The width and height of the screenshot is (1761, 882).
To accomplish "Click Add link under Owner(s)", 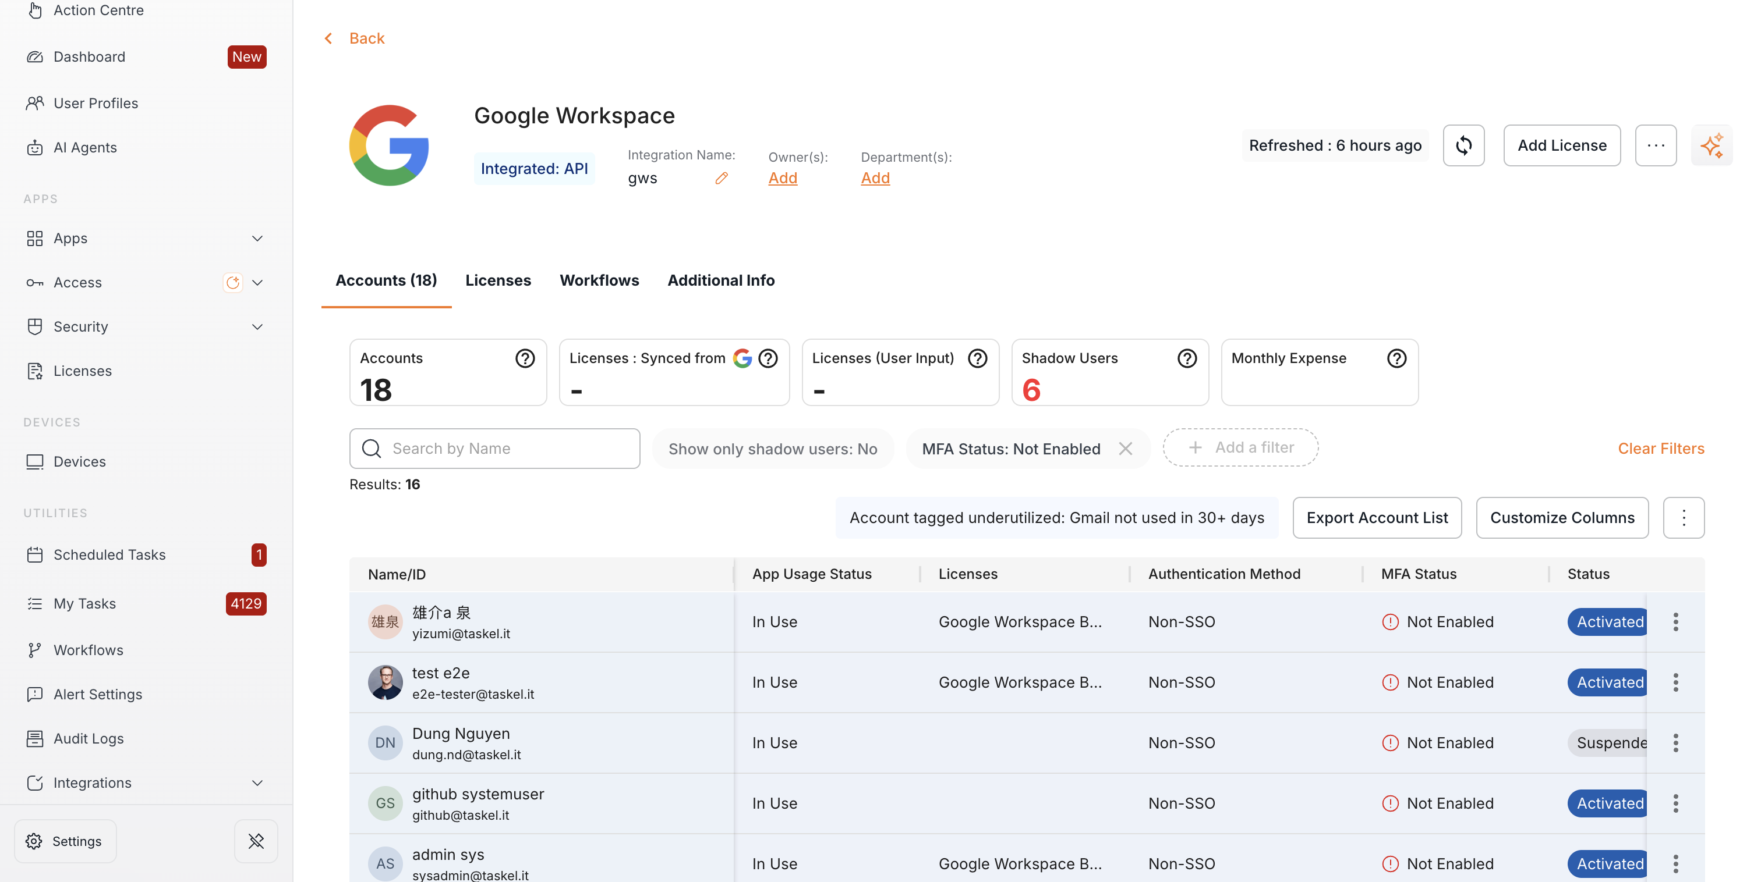I will 783,178.
